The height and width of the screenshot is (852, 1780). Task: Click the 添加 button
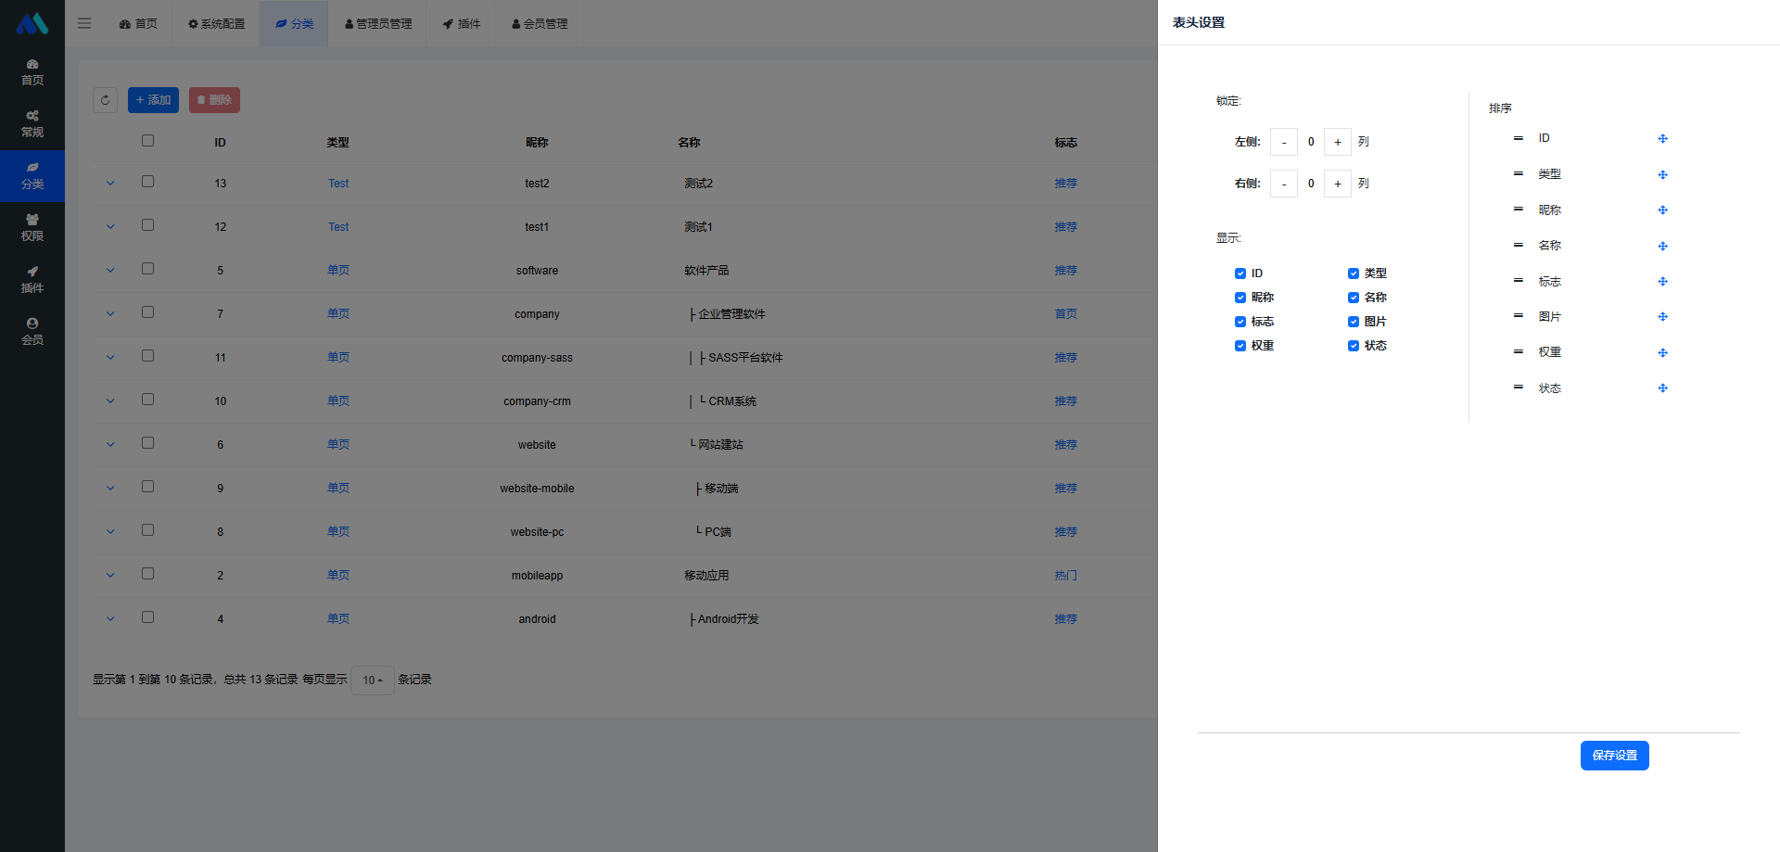[x=153, y=100]
